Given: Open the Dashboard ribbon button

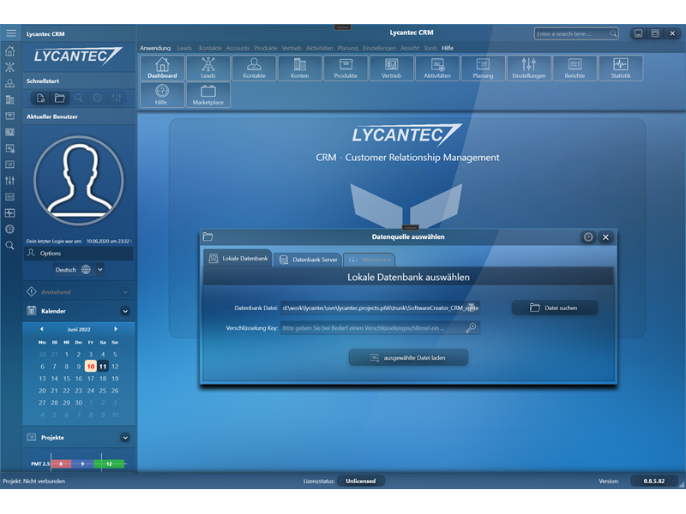Looking at the screenshot, I should pyautogui.click(x=162, y=69).
